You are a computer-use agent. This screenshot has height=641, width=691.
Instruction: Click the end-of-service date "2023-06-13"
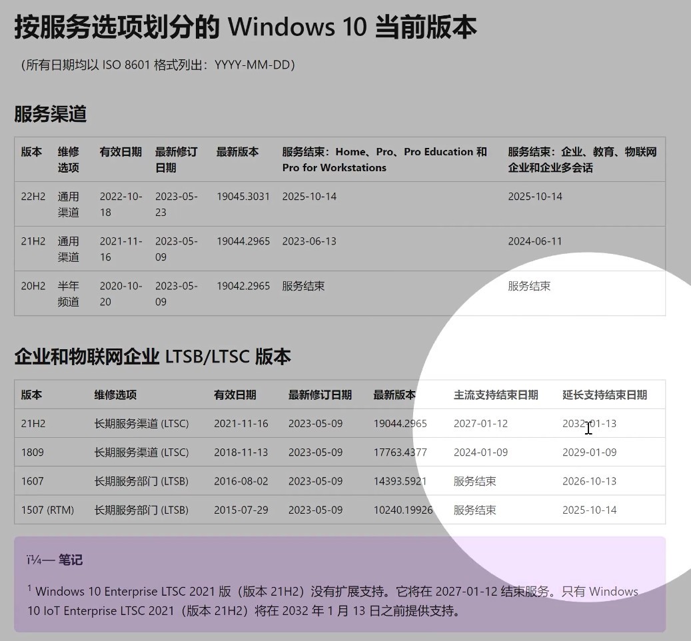click(309, 241)
